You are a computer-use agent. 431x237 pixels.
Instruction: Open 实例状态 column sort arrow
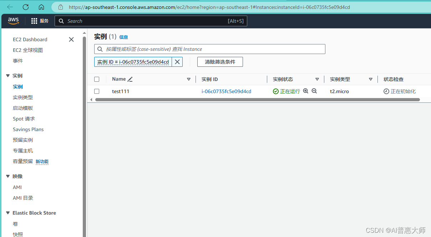tap(317, 79)
